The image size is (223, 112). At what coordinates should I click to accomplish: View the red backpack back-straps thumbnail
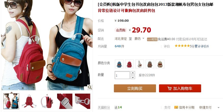tap(29, 101)
